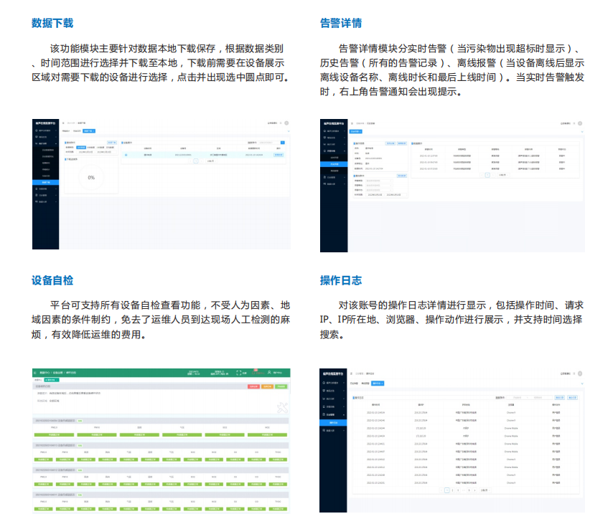The image size is (613, 529).
Task: Click the 0% download progress circle
Action: click(91, 177)
